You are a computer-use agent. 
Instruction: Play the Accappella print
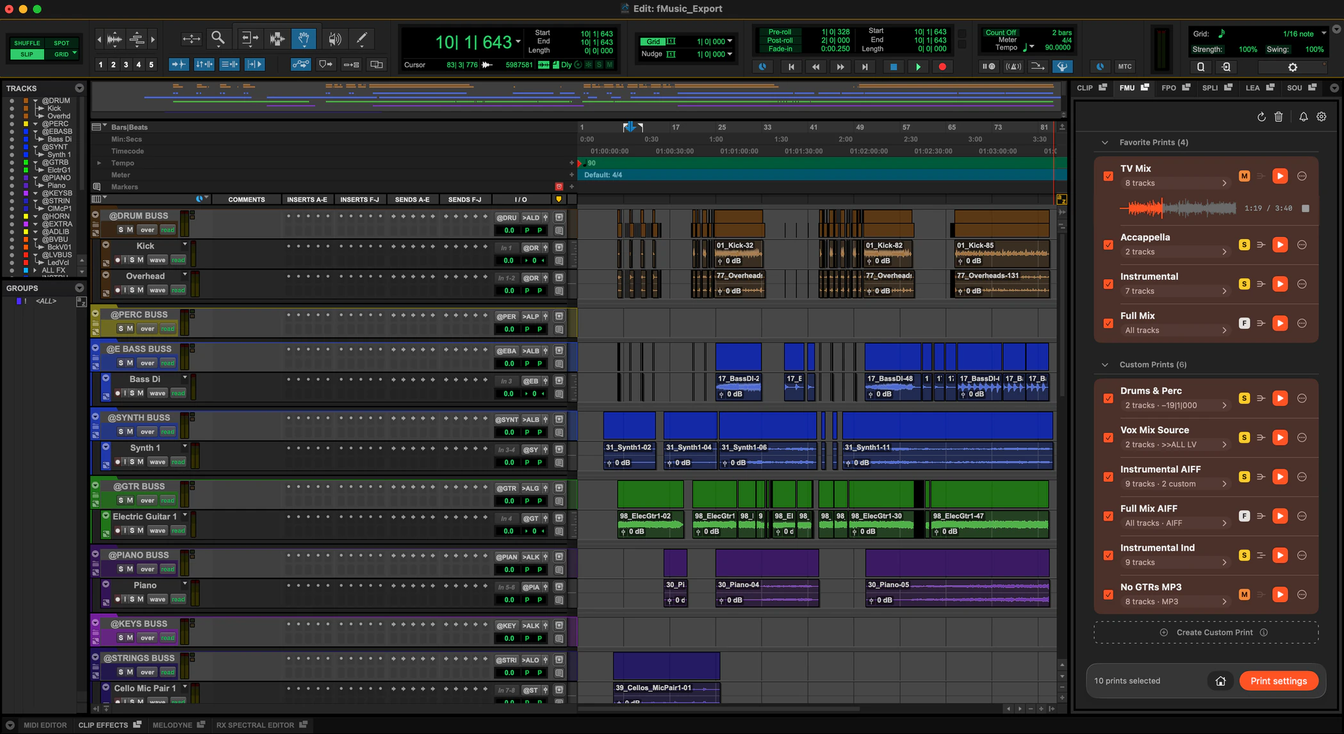tap(1280, 245)
